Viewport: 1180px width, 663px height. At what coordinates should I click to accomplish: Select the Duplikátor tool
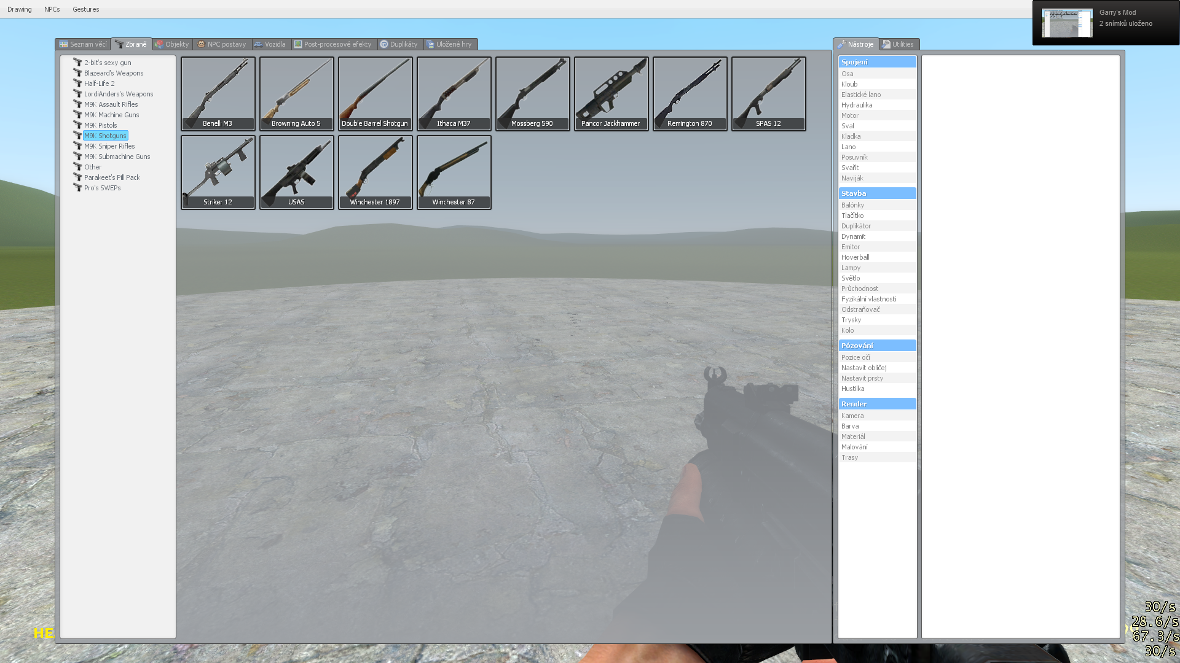point(877,226)
